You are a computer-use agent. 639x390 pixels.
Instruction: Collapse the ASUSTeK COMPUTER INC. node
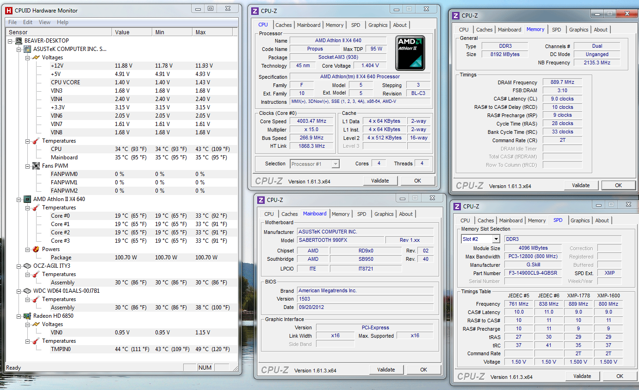[x=19, y=49]
